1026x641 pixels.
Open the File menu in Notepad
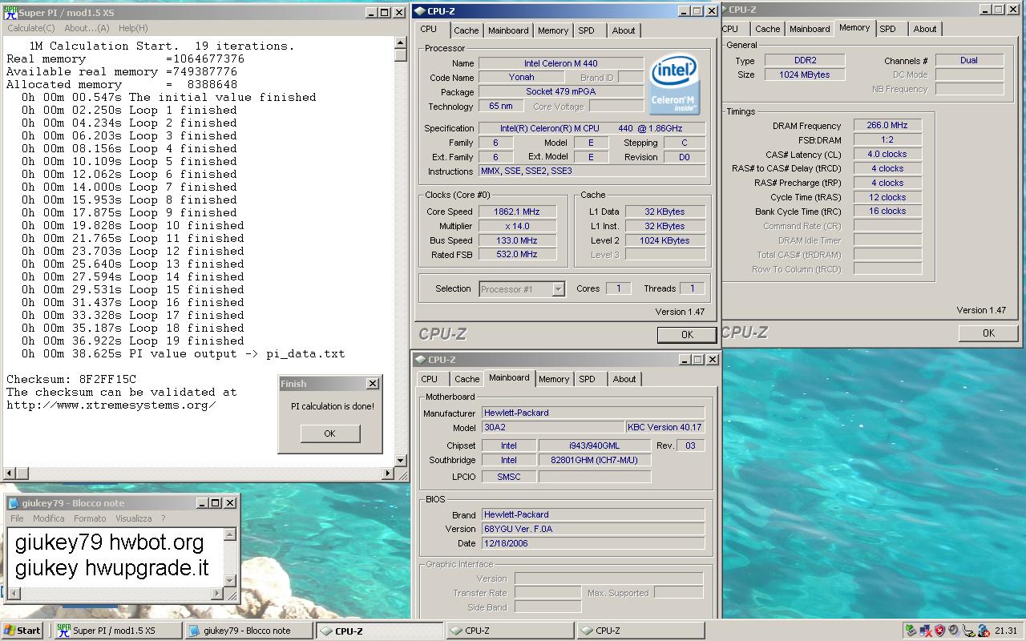tap(17, 518)
